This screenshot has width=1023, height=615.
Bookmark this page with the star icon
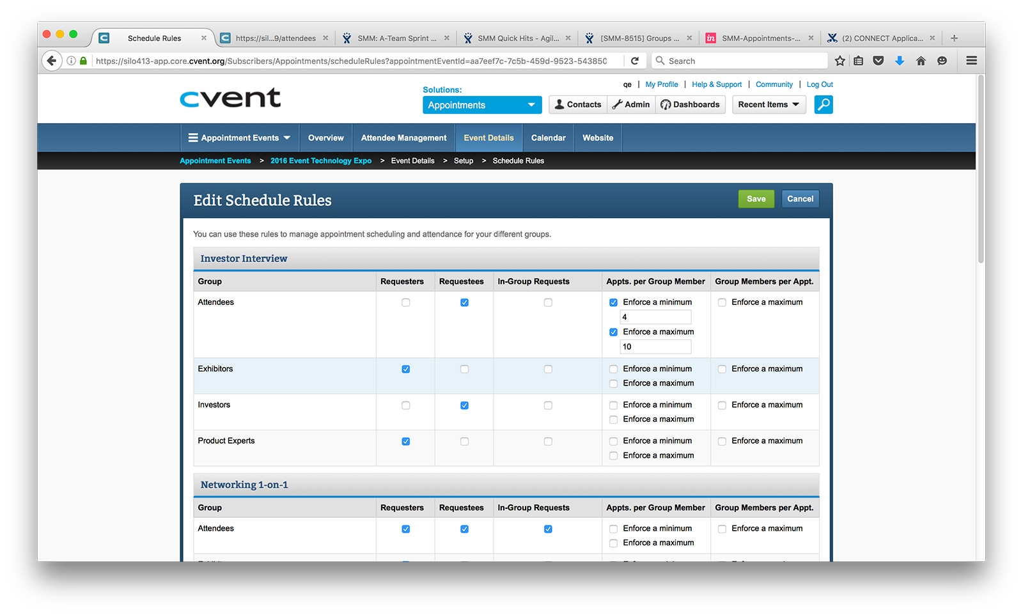[x=839, y=61]
